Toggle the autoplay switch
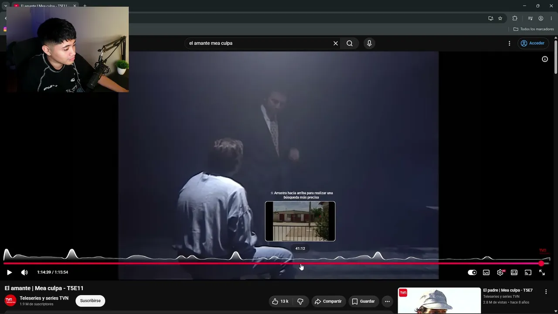Screen dimensions: 558x314 coord(472,273)
